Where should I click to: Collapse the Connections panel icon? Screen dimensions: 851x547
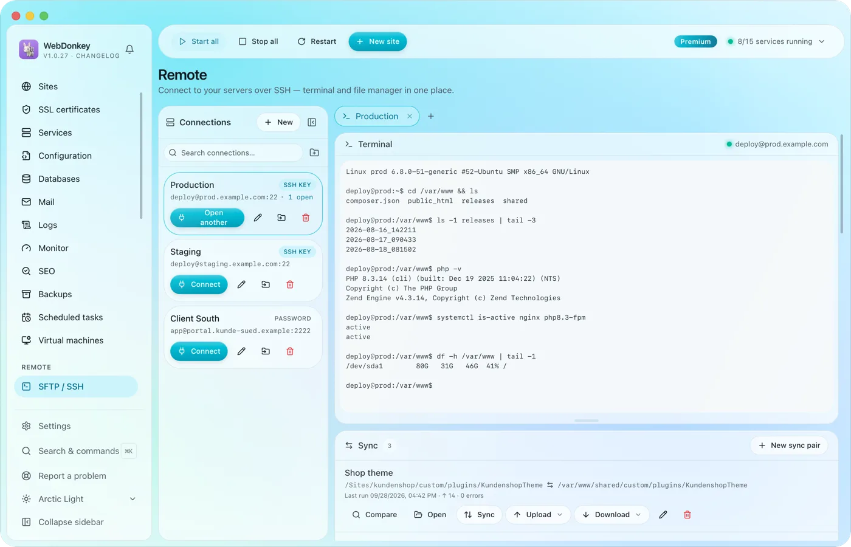click(312, 122)
